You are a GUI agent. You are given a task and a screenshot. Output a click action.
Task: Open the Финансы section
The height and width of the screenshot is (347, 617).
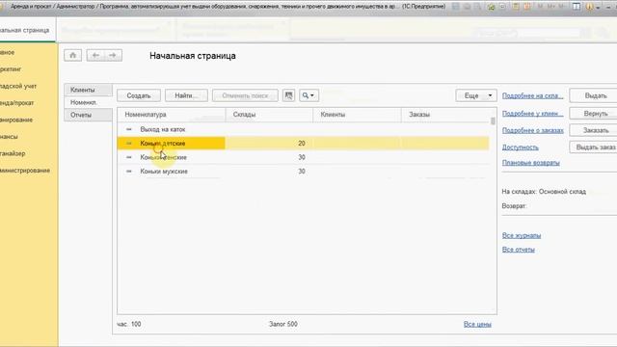[9, 137]
